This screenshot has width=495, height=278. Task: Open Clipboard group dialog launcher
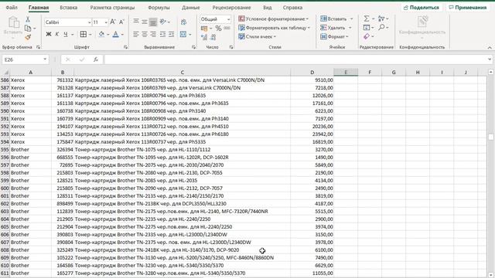click(x=38, y=47)
